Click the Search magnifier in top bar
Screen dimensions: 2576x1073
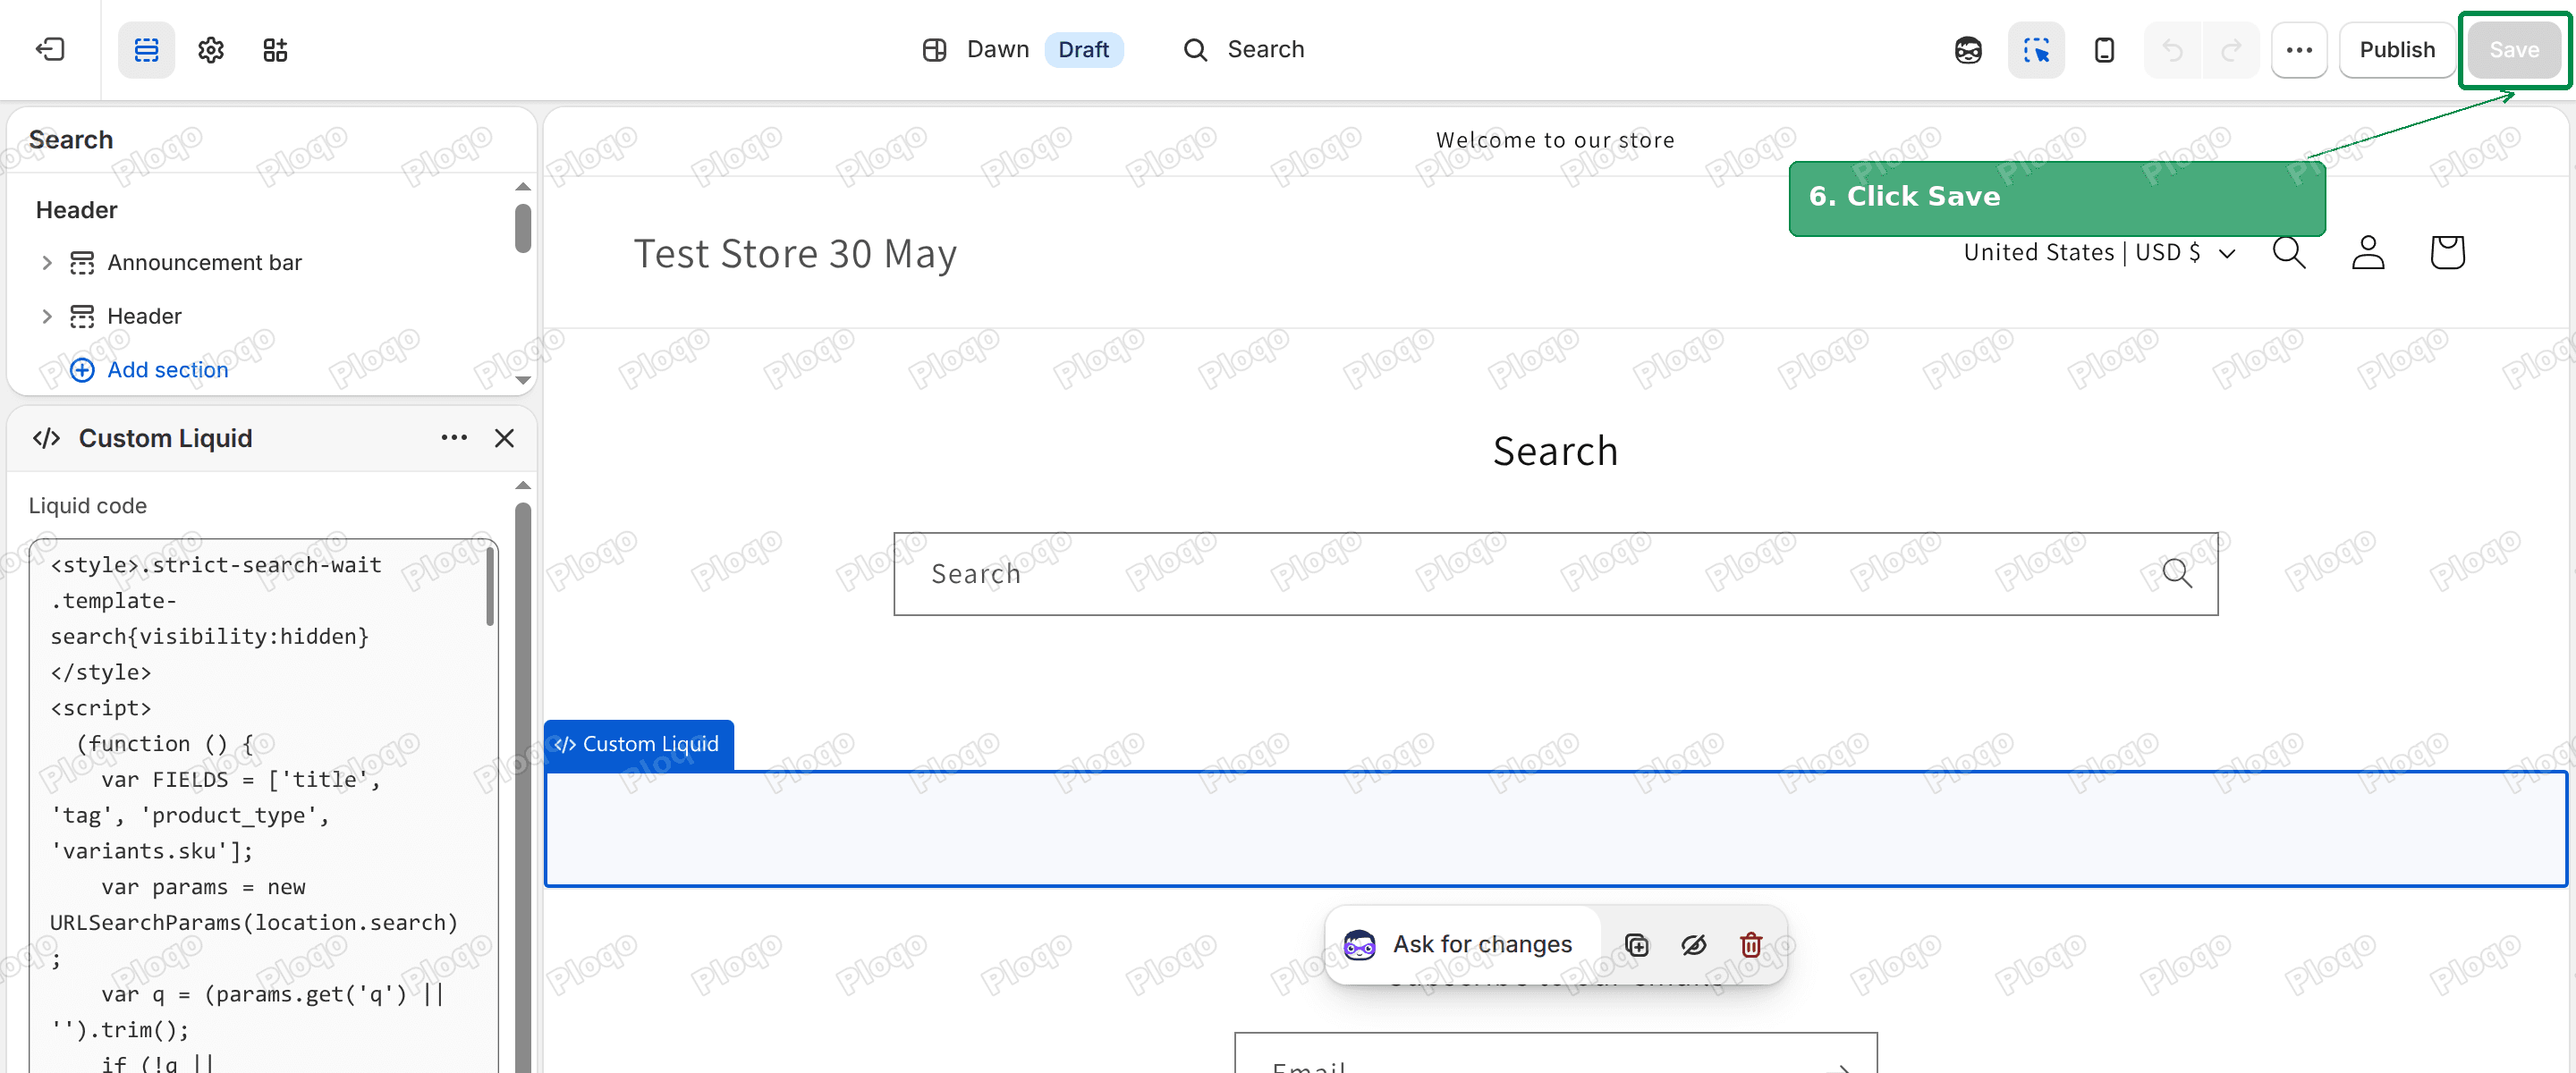pyautogui.click(x=1195, y=50)
